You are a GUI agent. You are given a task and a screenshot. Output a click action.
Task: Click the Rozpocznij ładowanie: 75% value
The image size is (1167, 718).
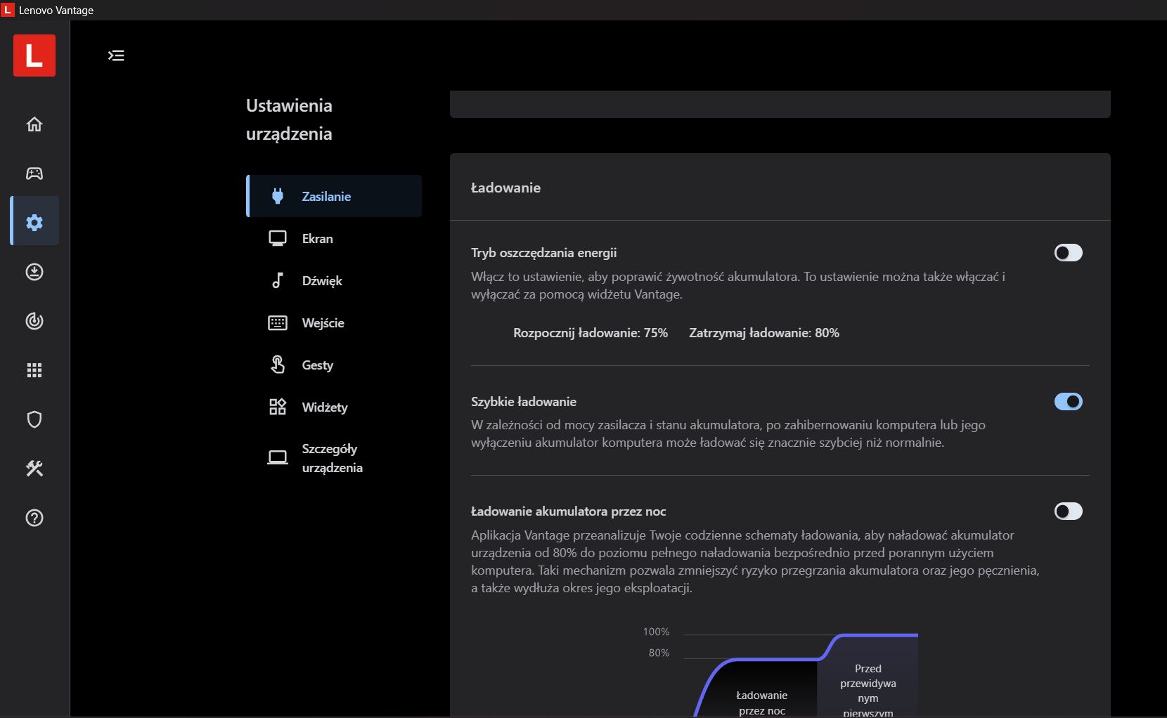pos(591,333)
